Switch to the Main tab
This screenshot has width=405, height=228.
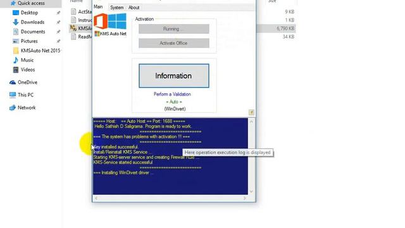tap(98, 7)
